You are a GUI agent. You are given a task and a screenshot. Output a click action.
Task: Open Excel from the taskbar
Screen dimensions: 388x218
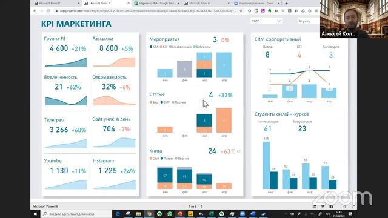click(211, 214)
